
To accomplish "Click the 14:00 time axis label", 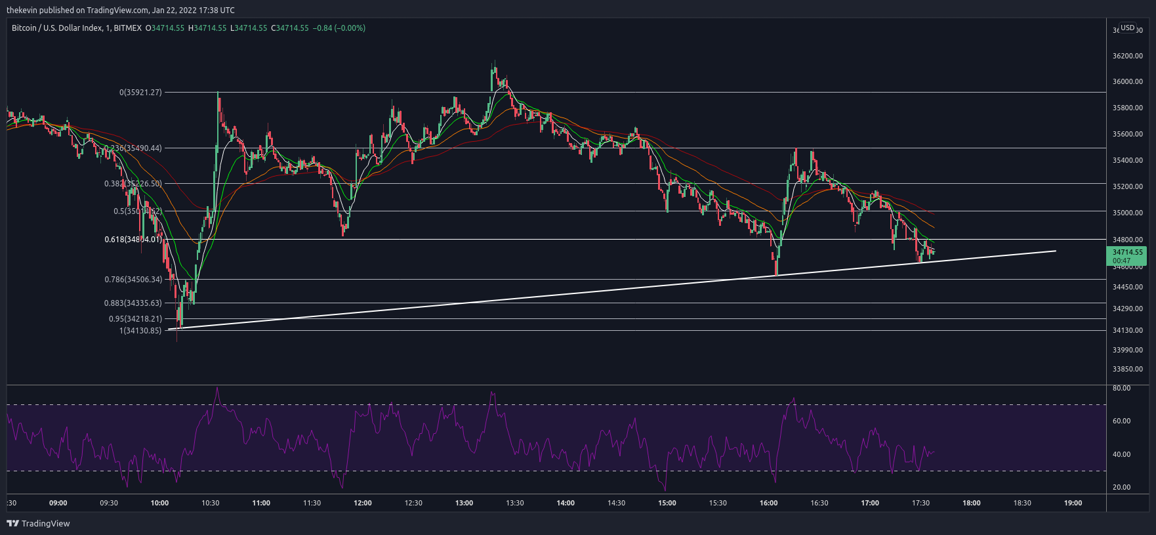I will [x=566, y=503].
